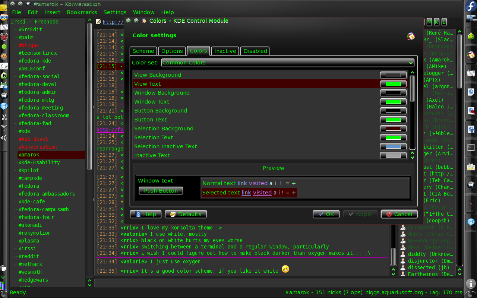Click the chat view scroll-down chevron
The width and height of the screenshot is (477, 298).
393,273
